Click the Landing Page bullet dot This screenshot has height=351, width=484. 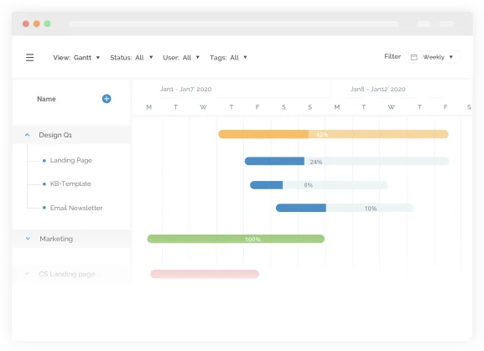[x=44, y=161]
